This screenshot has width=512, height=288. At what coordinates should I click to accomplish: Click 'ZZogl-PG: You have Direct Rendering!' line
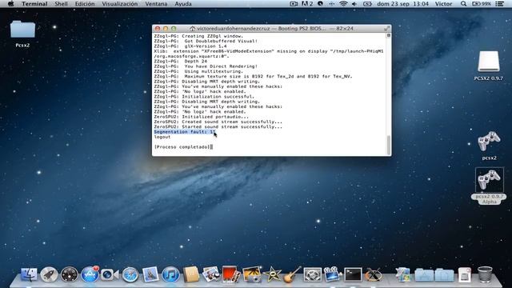point(206,66)
